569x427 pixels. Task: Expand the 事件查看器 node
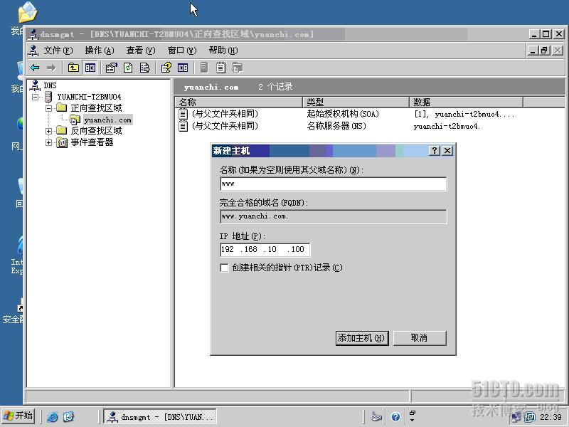tap(48, 142)
